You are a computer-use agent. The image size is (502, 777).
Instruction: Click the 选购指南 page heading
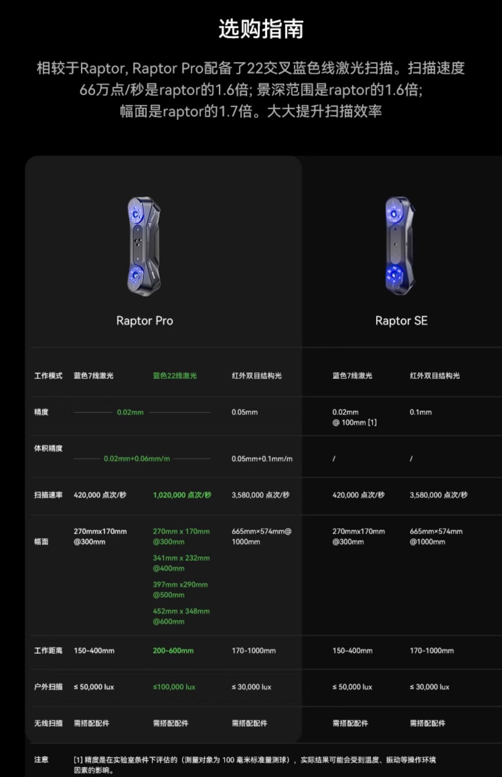(261, 29)
